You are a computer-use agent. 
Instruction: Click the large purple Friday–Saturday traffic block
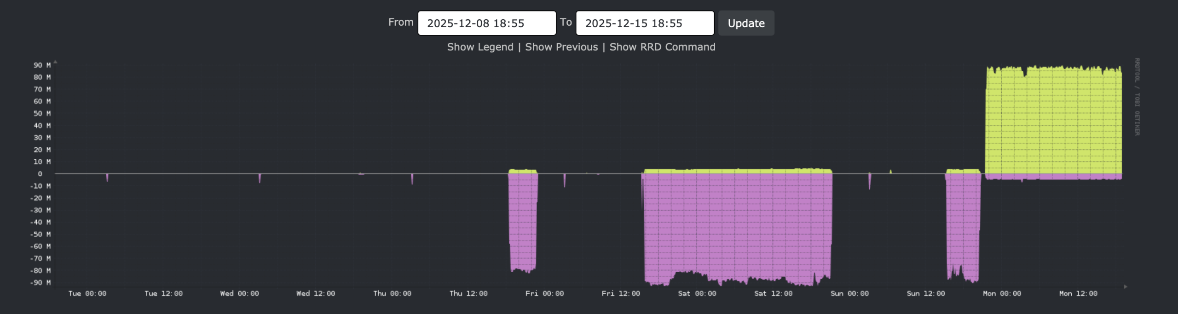(x=736, y=225)
